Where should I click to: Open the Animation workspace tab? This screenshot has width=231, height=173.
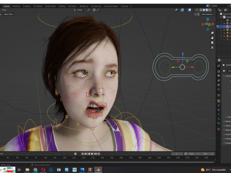72,6
